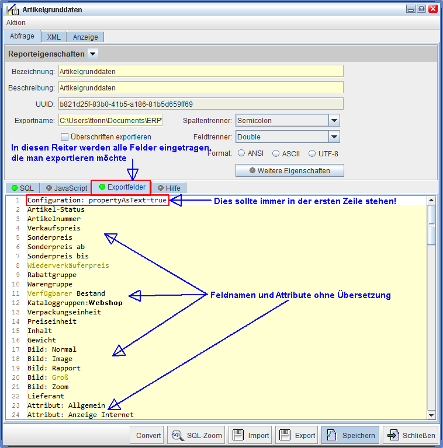Open the Aktion menu
This screenshot has height=448, width=443.
pos(16,23)
